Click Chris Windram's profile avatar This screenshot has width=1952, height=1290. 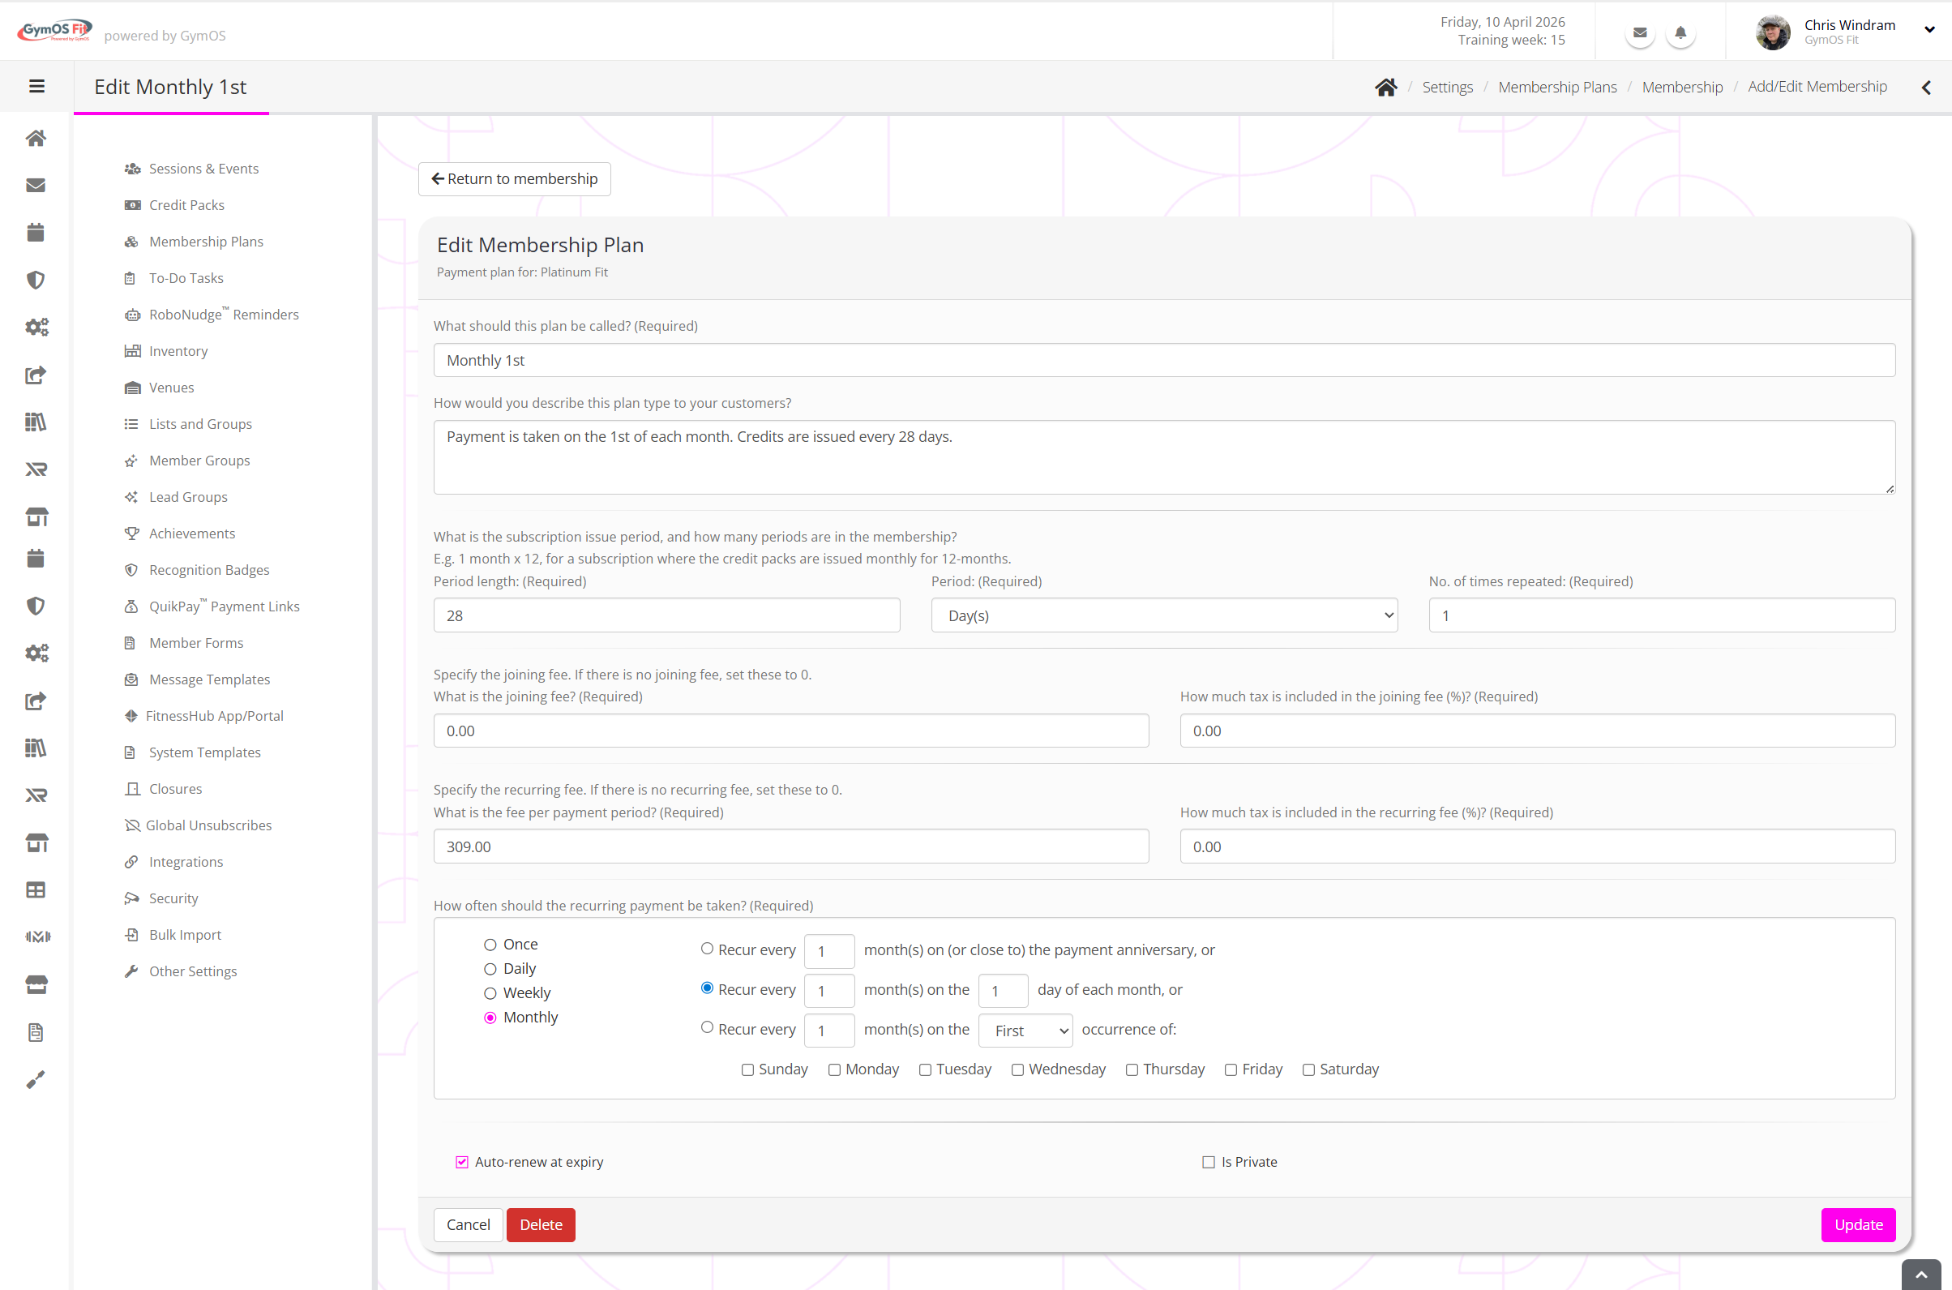(x=1772, y=33)
